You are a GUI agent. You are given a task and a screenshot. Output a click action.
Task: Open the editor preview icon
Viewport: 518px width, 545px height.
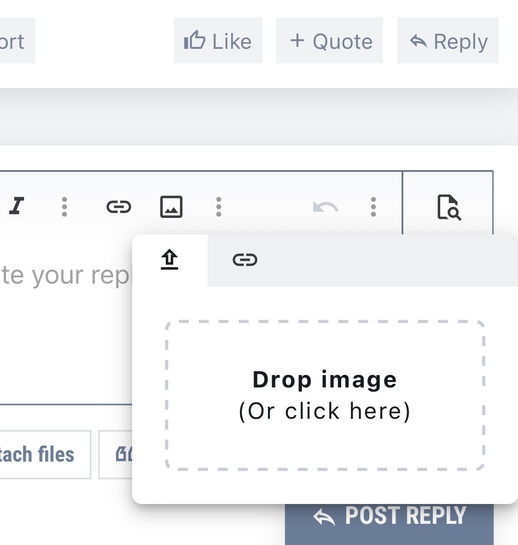pyautogui.click(x=448, y=207)
